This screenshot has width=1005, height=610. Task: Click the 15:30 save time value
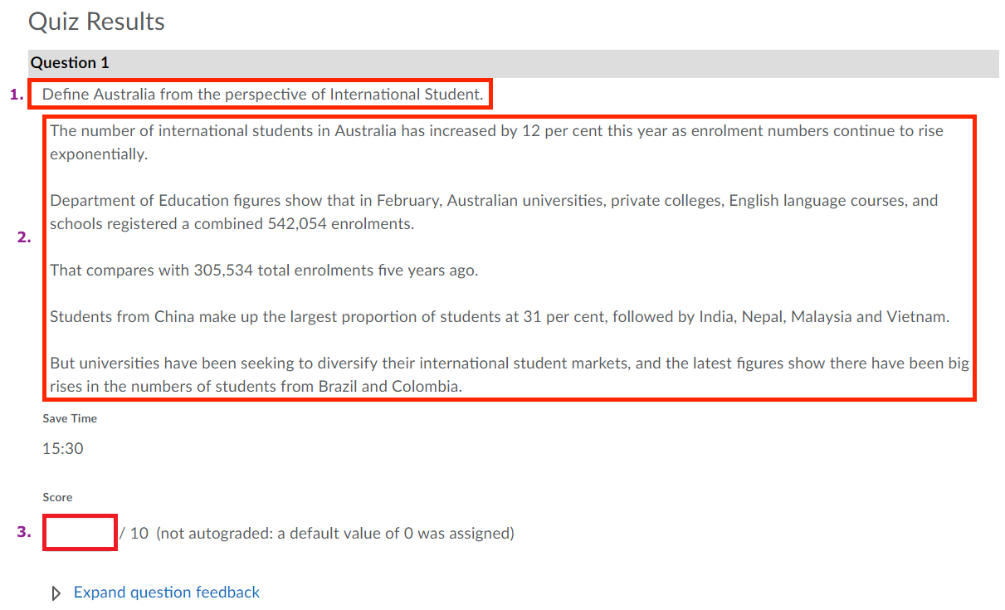click(63, 449)
